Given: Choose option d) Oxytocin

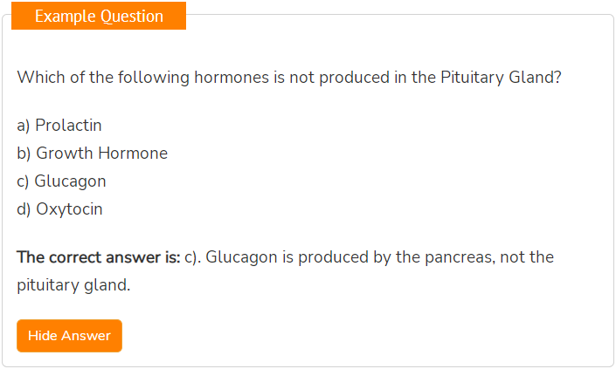Looking at the screenshot, I should pos(59,209).
